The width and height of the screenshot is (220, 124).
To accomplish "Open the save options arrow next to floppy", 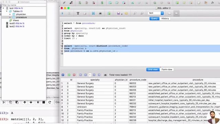I will tap(122, 14).
